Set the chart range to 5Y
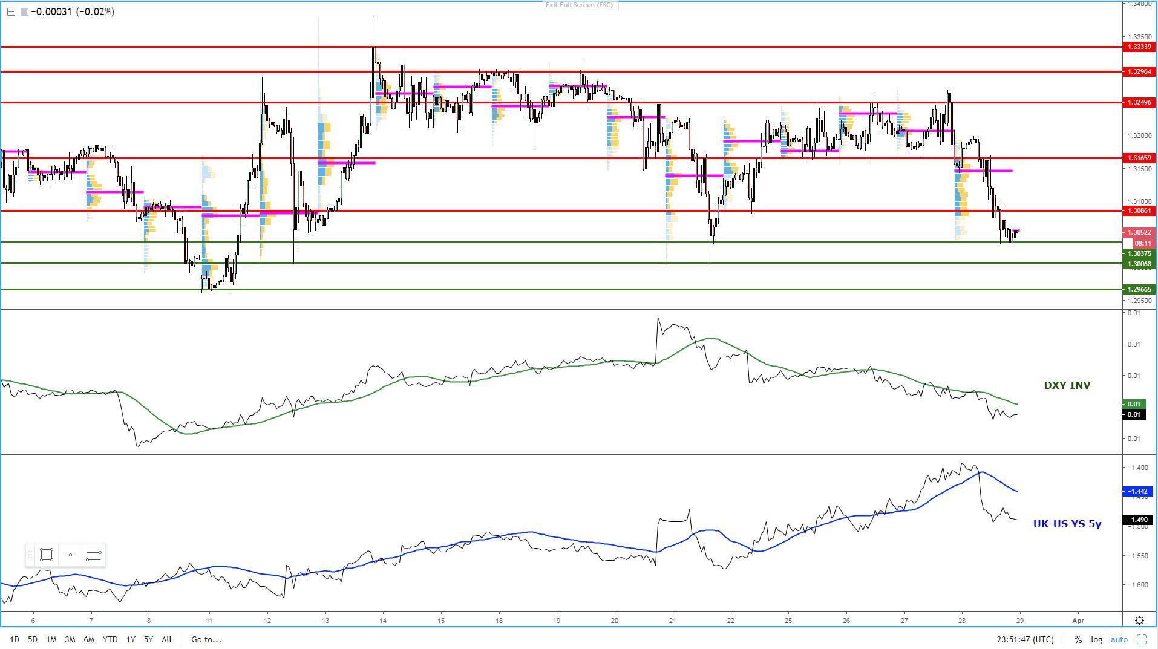 [148, 639]
